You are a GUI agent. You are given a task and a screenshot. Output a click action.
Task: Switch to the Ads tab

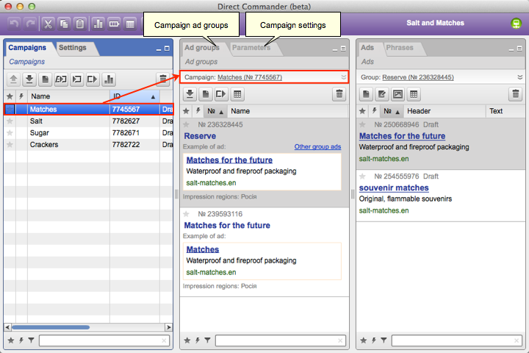coord(367,48)
